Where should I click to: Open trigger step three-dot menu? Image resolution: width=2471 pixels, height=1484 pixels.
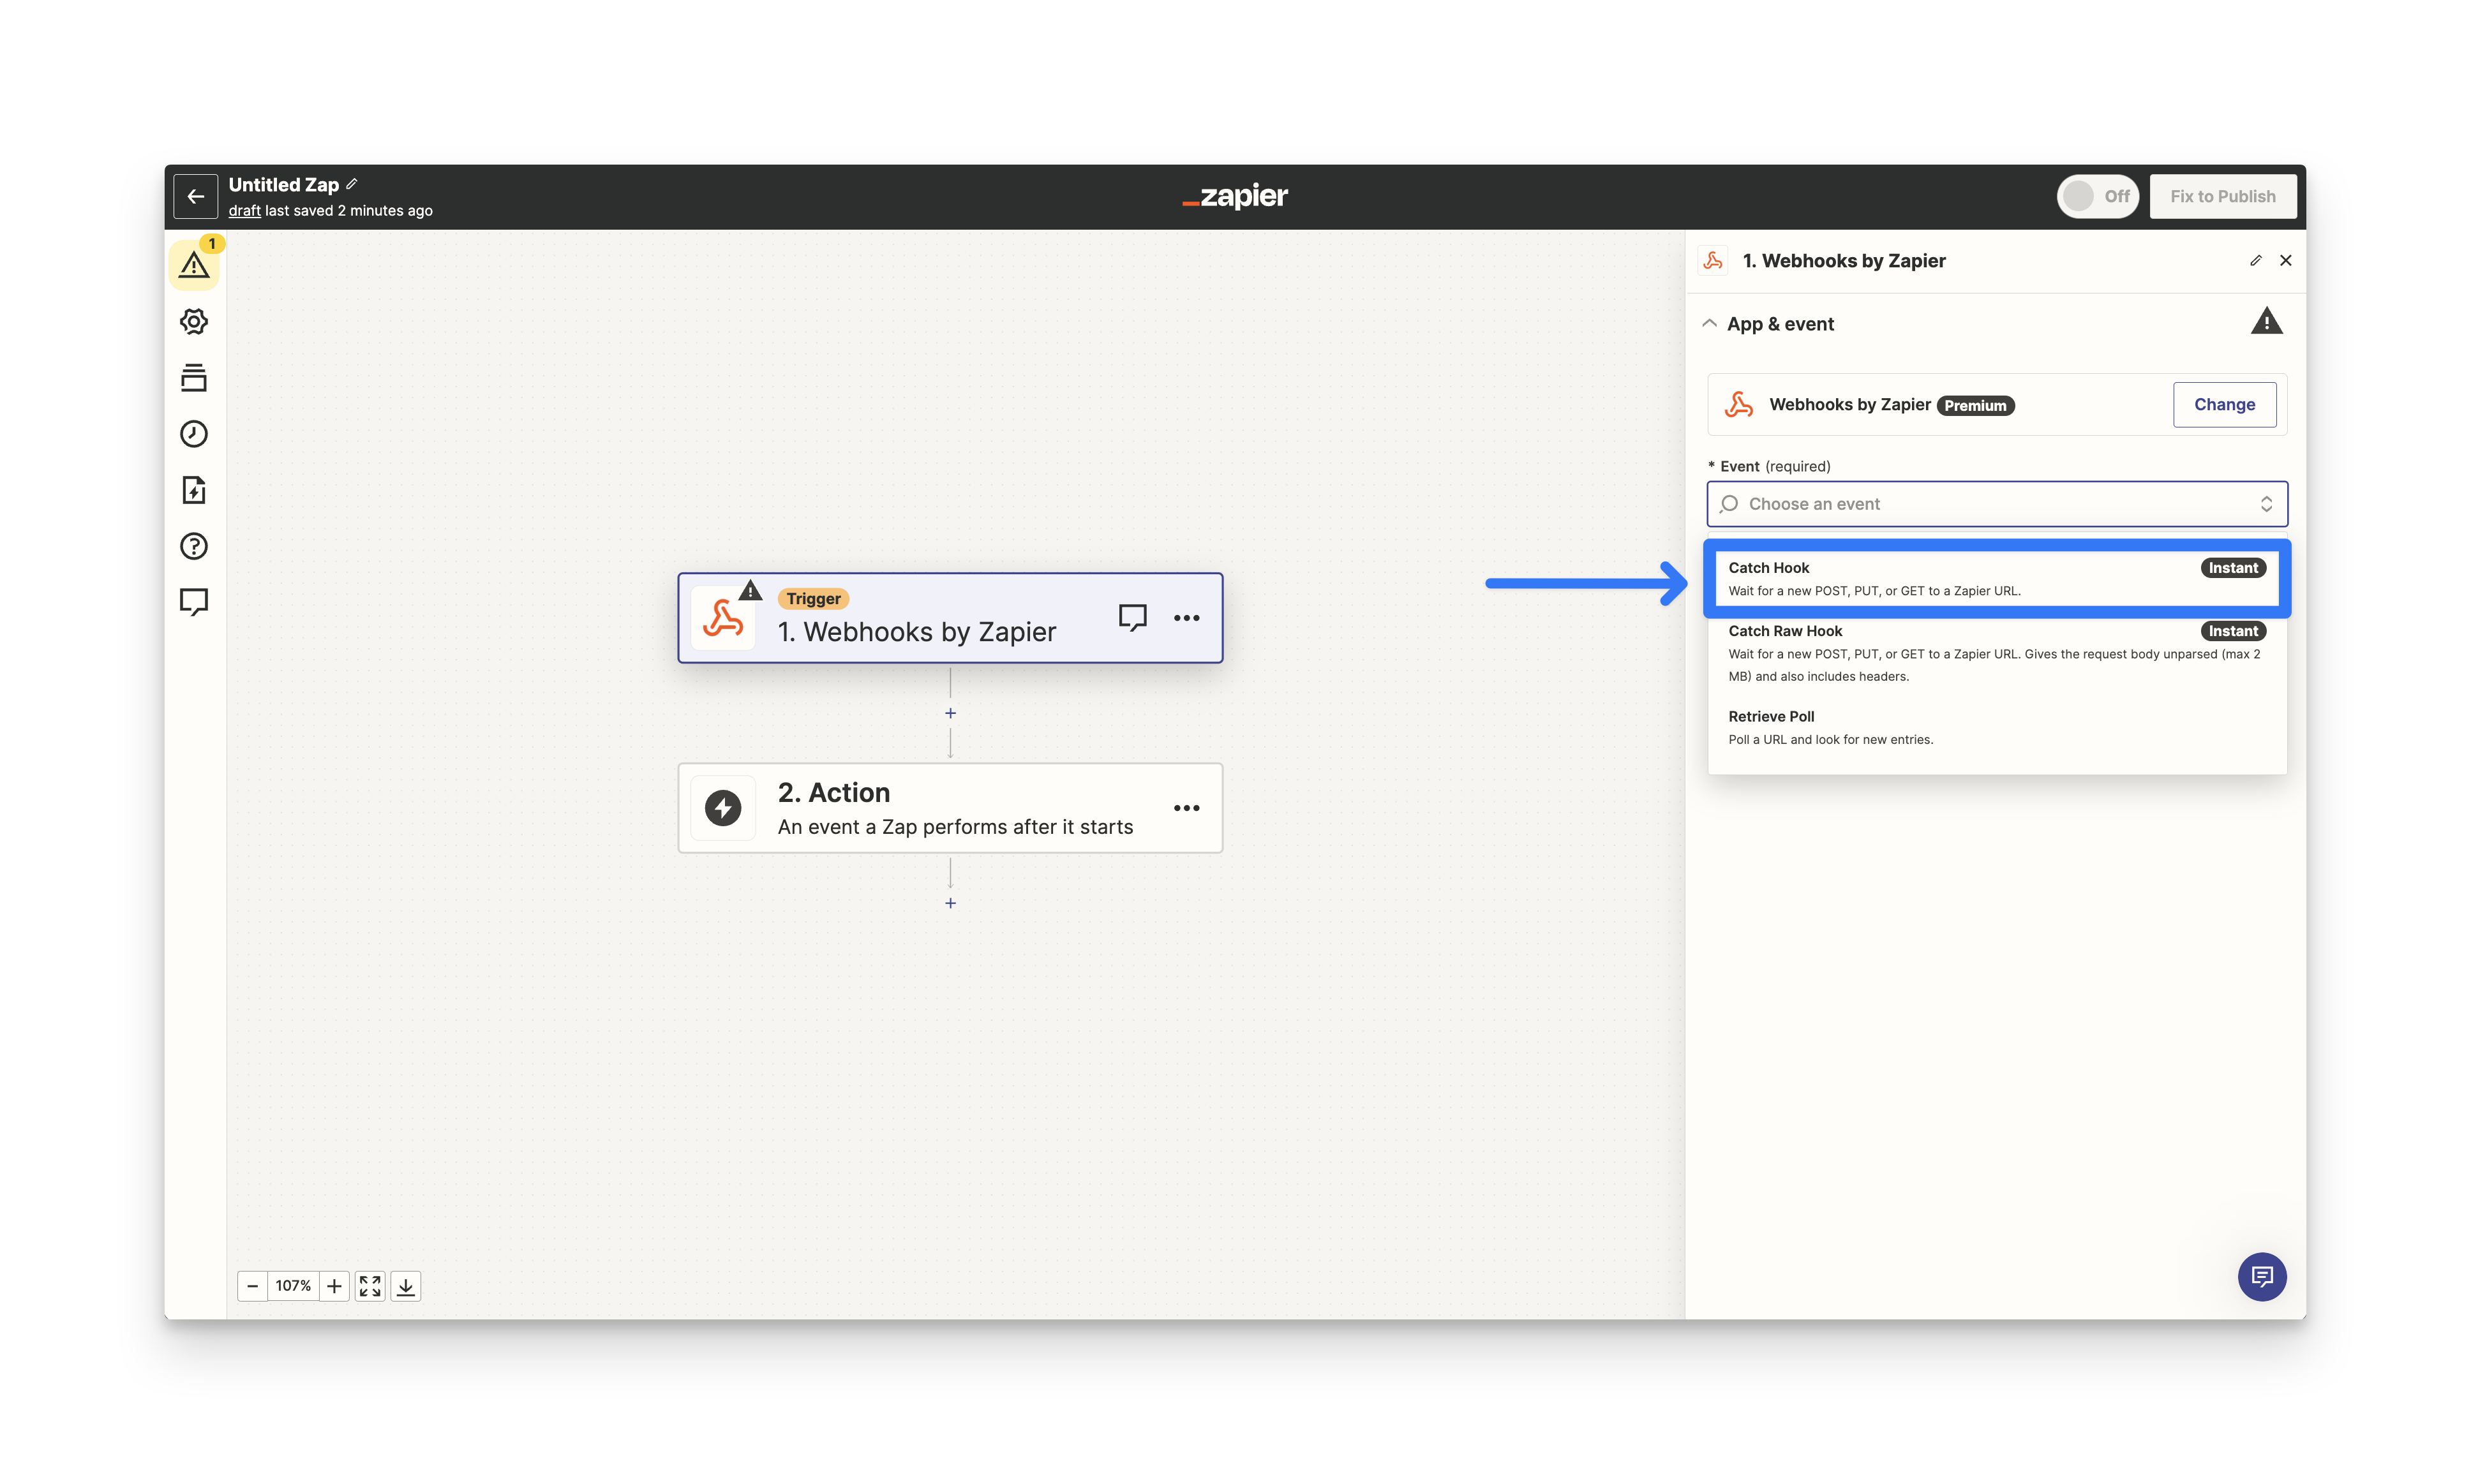(1186, 618)
